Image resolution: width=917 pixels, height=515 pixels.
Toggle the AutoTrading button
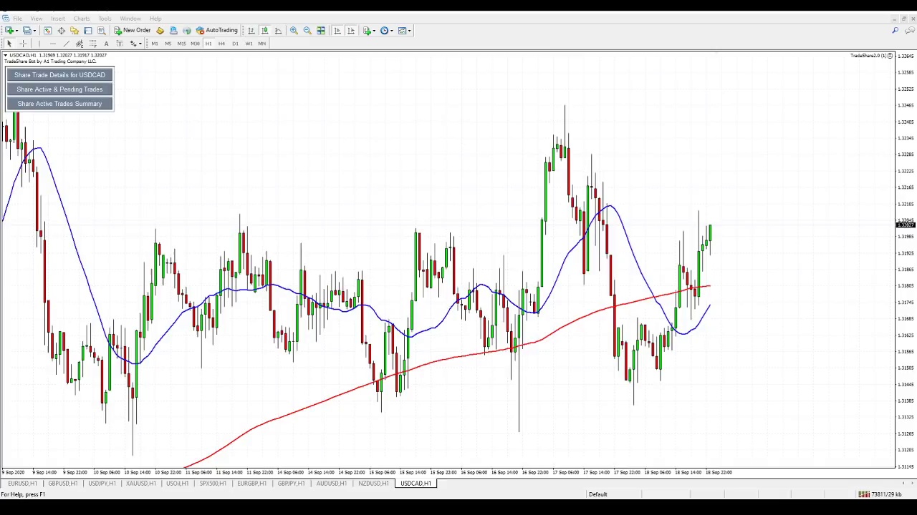tap(217, 31)
